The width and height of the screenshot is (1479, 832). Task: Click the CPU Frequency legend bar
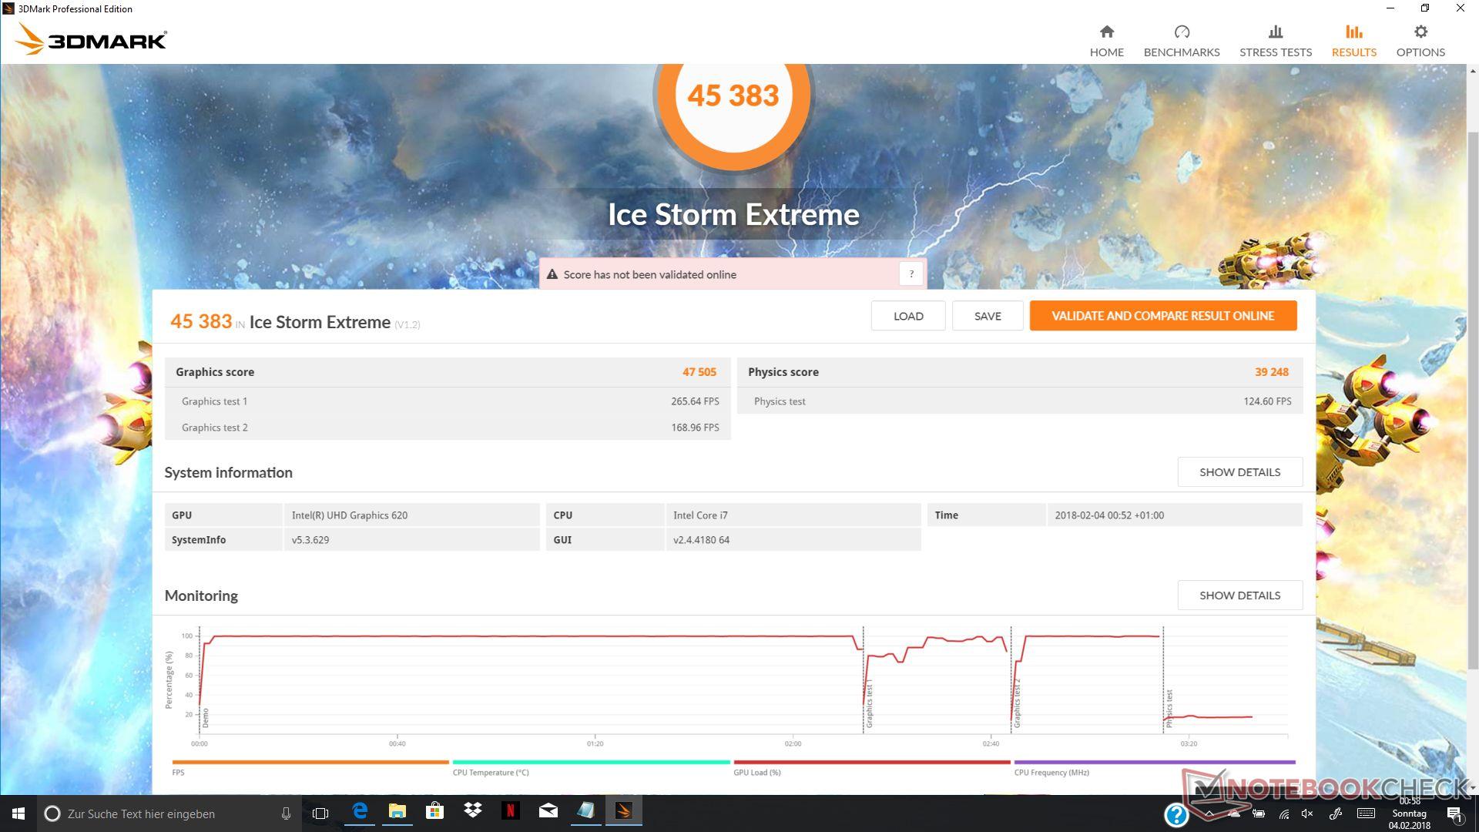point(1155,763)
